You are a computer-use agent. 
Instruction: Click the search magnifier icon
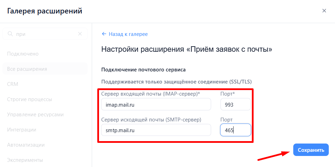[x=10, y=34]
